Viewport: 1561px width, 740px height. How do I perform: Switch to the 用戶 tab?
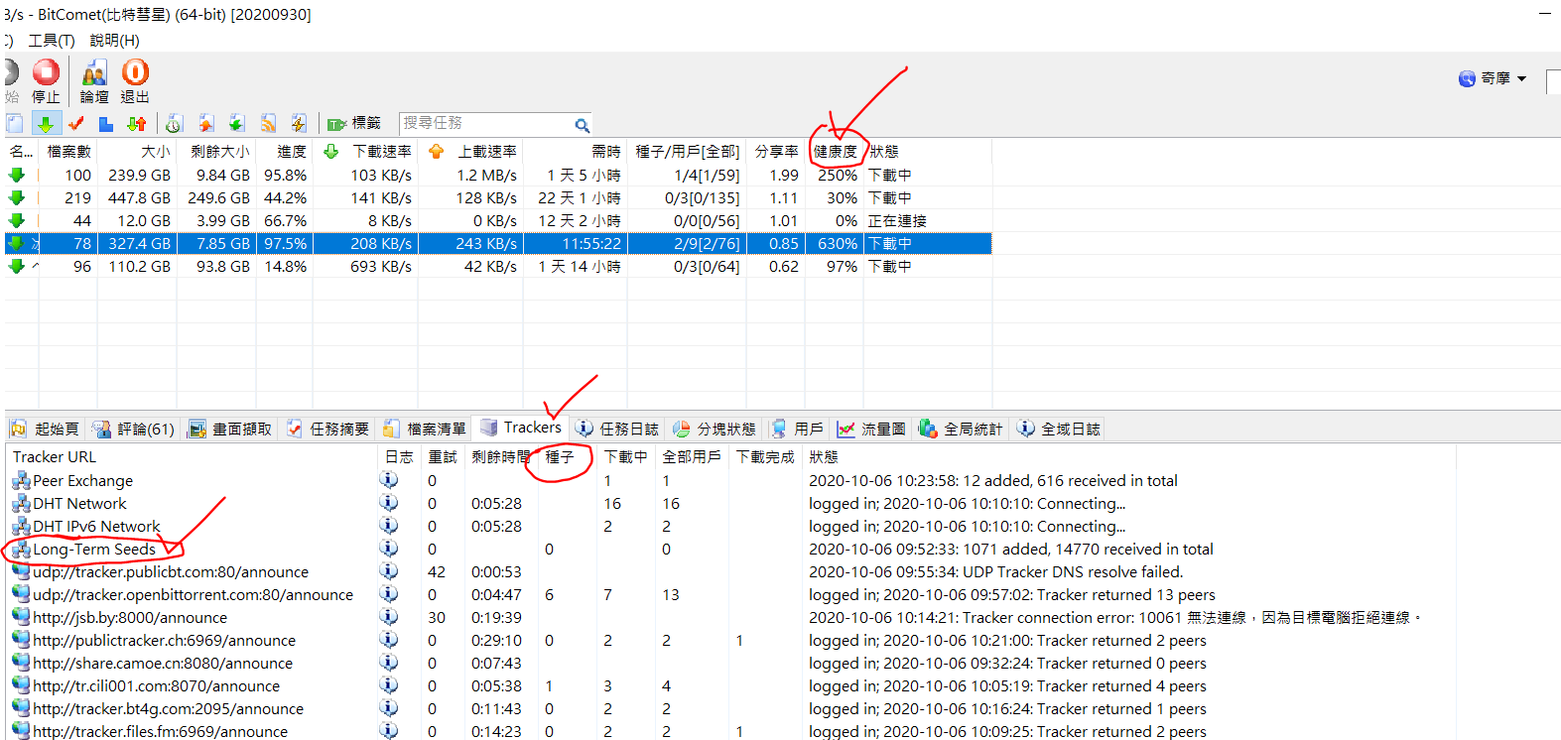(797, 429)
